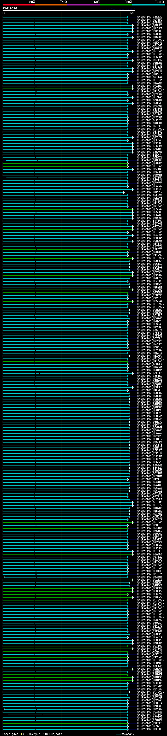Viewport: 167px width, 736px height.
Task: Select label UniRef100_Q9U639
Action: tap(150, 103)
